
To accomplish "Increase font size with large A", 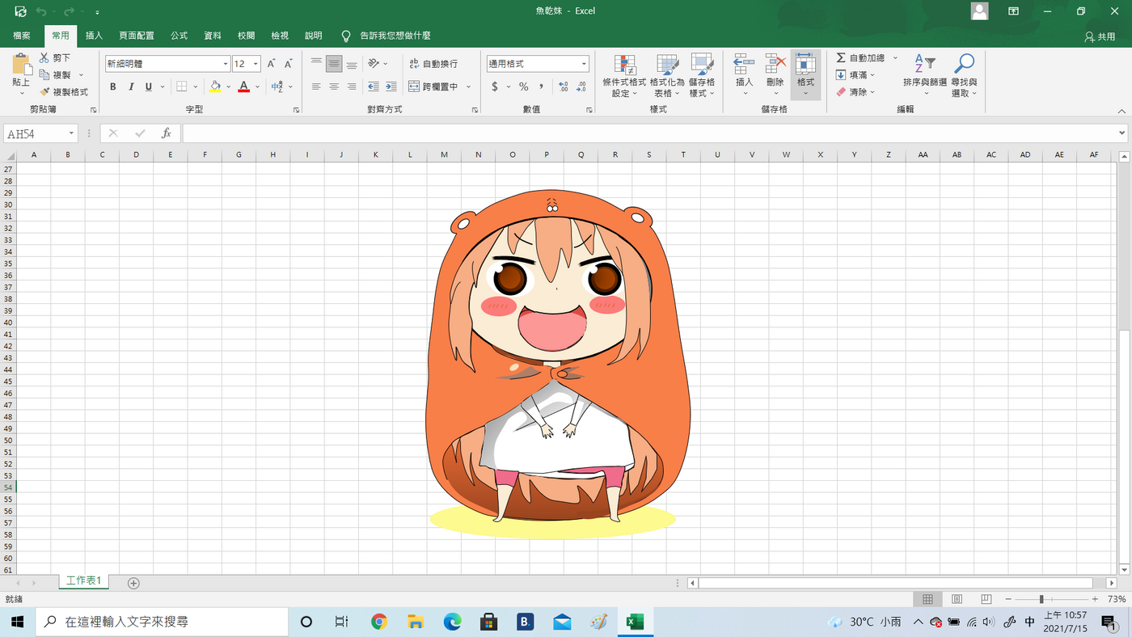I will (272, 64).
